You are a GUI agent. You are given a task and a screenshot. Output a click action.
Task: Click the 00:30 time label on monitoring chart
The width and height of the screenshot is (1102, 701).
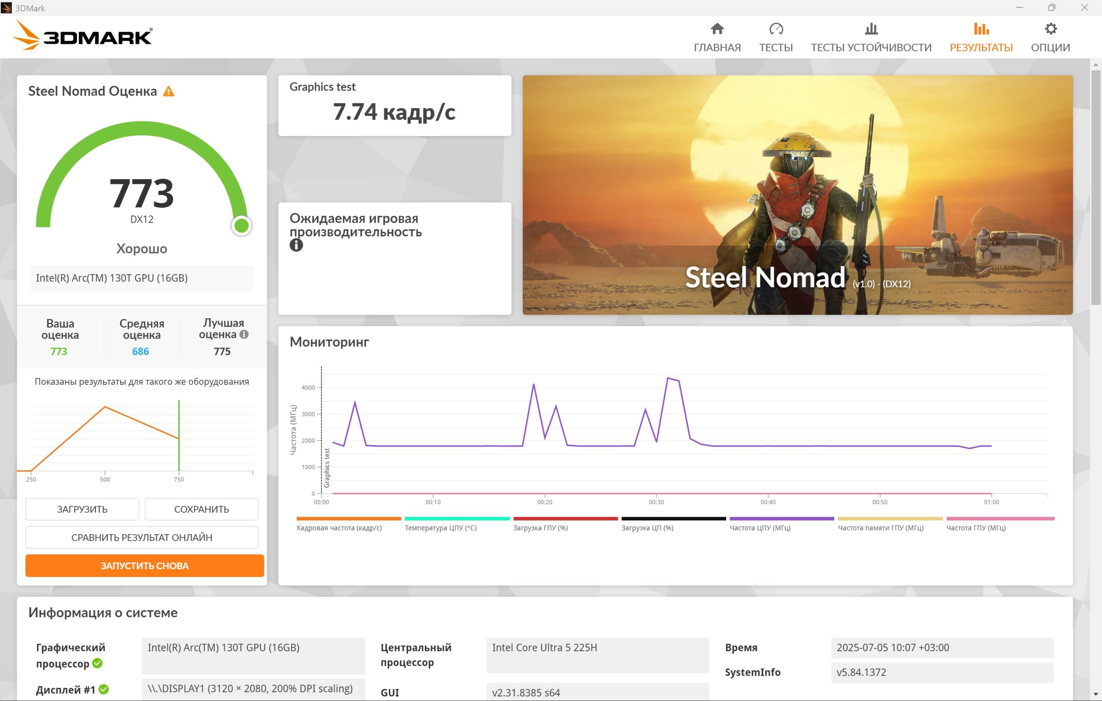656,502
